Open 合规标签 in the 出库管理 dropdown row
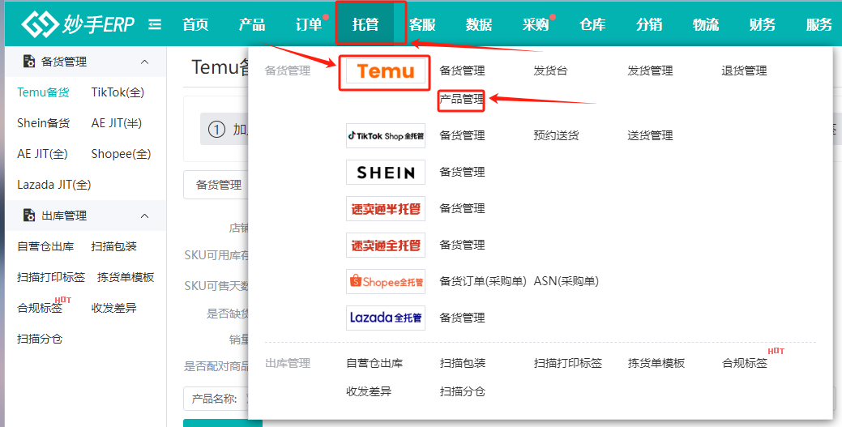The width and height of the screenshot is (842, 427). (744, 363)
